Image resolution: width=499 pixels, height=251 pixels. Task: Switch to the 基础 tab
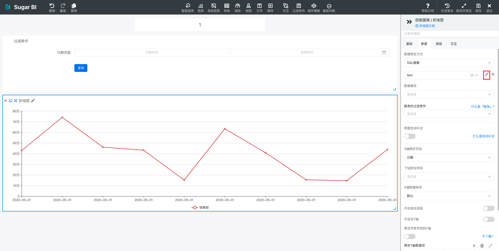pos(409,44)
